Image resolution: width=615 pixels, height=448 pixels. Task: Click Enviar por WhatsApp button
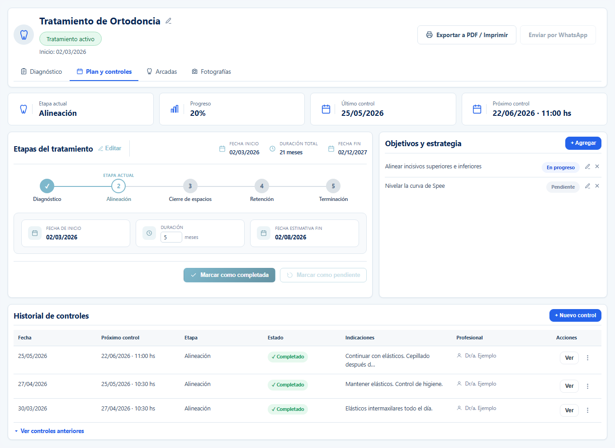click(x=558, y=35)
